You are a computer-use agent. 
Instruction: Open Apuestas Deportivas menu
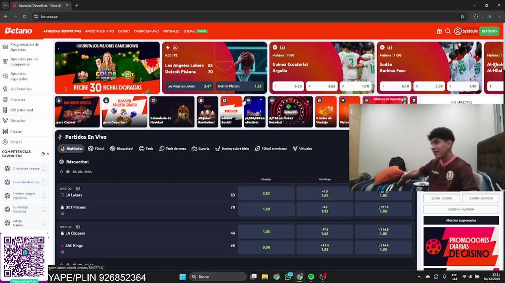coord(62,31)
